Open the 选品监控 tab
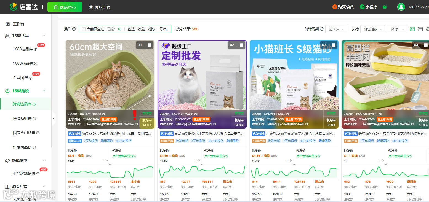 point(100,7)
